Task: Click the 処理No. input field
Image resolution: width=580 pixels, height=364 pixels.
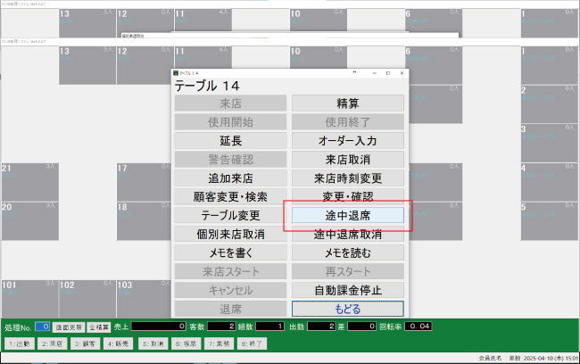Action: 42,327
